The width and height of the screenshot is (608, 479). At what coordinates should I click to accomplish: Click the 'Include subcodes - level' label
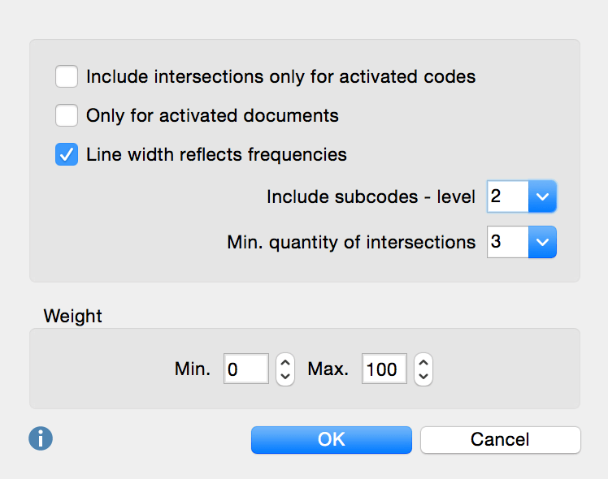tap(371, 196)
